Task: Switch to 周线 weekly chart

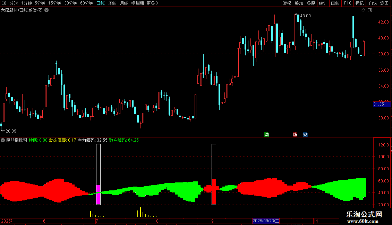Action: point(112,3)
